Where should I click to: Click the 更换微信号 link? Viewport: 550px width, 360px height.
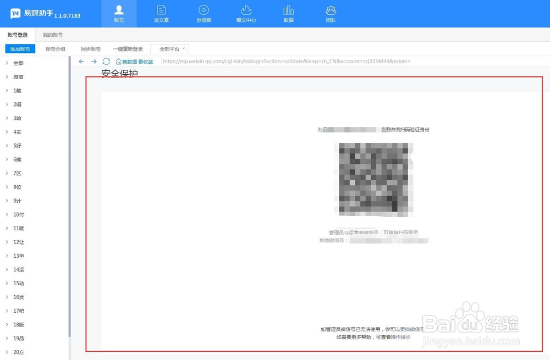pos(412,329)
